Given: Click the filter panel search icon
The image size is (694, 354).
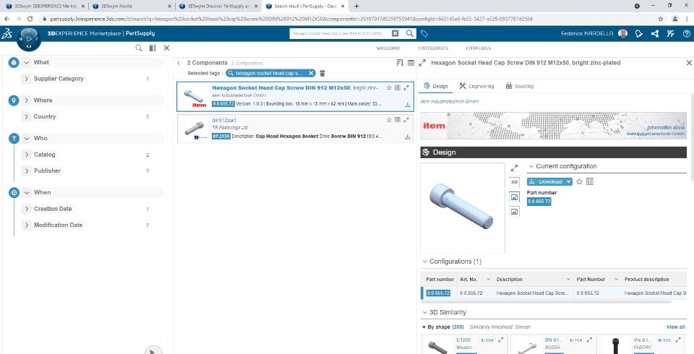Looking at the screenshot, I should click(x=139, y=48).
